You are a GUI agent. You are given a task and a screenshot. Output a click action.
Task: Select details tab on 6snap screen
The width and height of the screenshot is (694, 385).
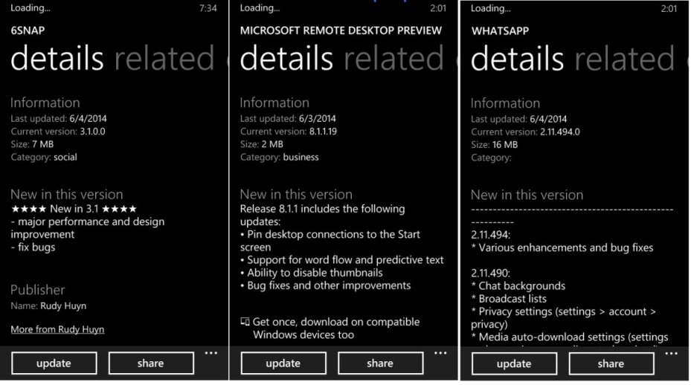click(x=57, y=59)
